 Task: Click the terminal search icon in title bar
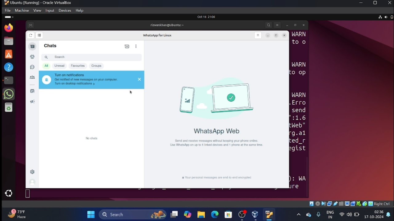point(269,25)
